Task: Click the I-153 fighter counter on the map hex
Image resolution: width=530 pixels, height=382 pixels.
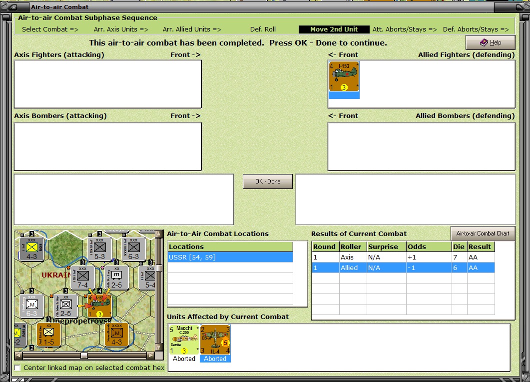Action: 99,306
